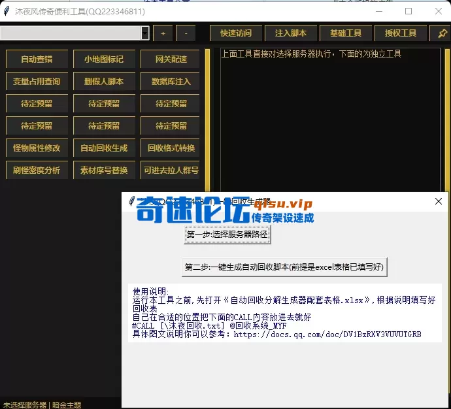
Task: Click the plus button to add server
Action: [x=163, y=33]
